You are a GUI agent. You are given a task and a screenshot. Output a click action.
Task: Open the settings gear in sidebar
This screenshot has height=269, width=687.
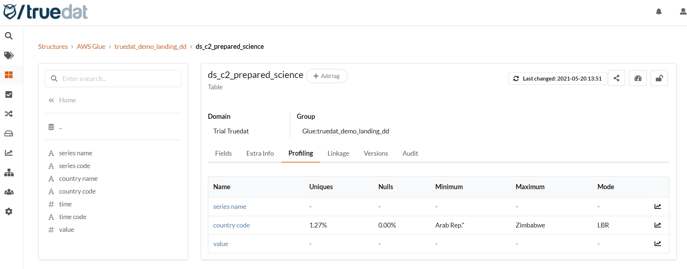[9, 211]
